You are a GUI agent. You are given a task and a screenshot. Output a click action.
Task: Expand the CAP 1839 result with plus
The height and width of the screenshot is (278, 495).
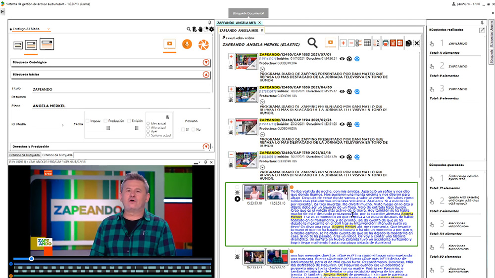(x=231, y=89)
